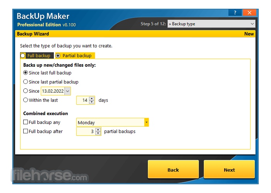
Task: Decrease the days value with down arrow
Action: tap(92, 102)
